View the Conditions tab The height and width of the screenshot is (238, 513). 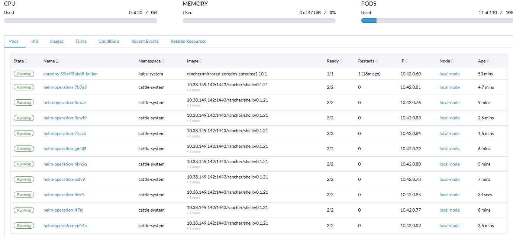(x=109, y=41)
